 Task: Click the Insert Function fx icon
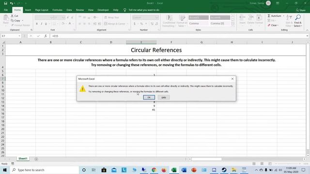point(46,36)
